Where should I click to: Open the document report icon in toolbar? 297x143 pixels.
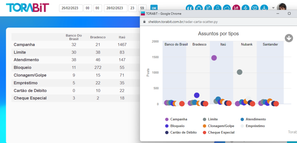(x=208, y=8)
